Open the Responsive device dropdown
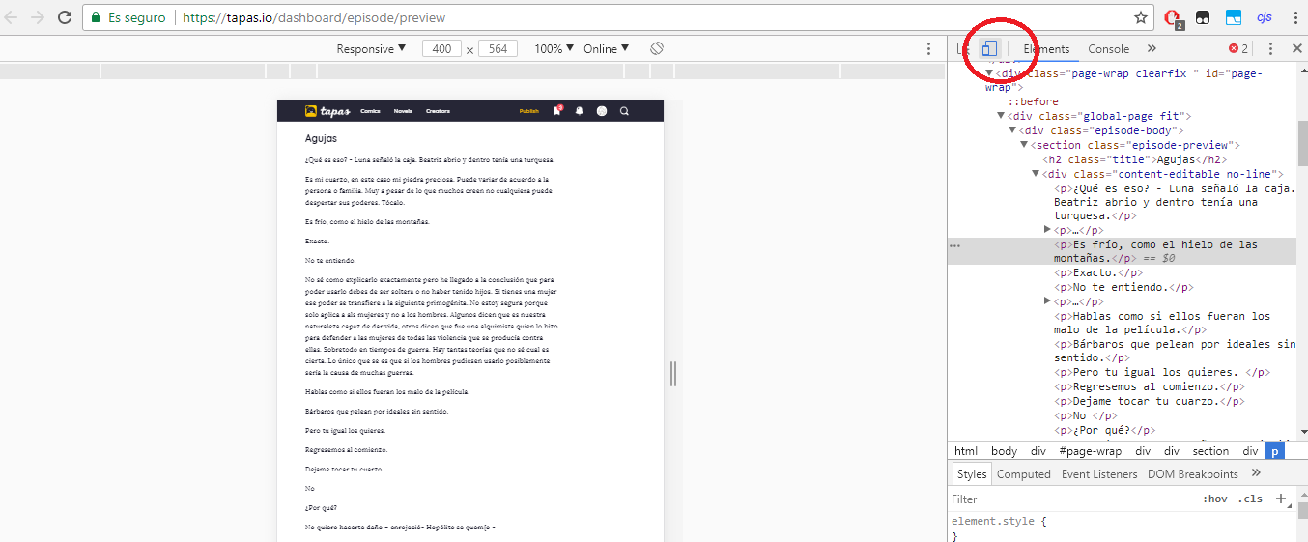Screen dimensions: 1308x542 pos(371,49)
